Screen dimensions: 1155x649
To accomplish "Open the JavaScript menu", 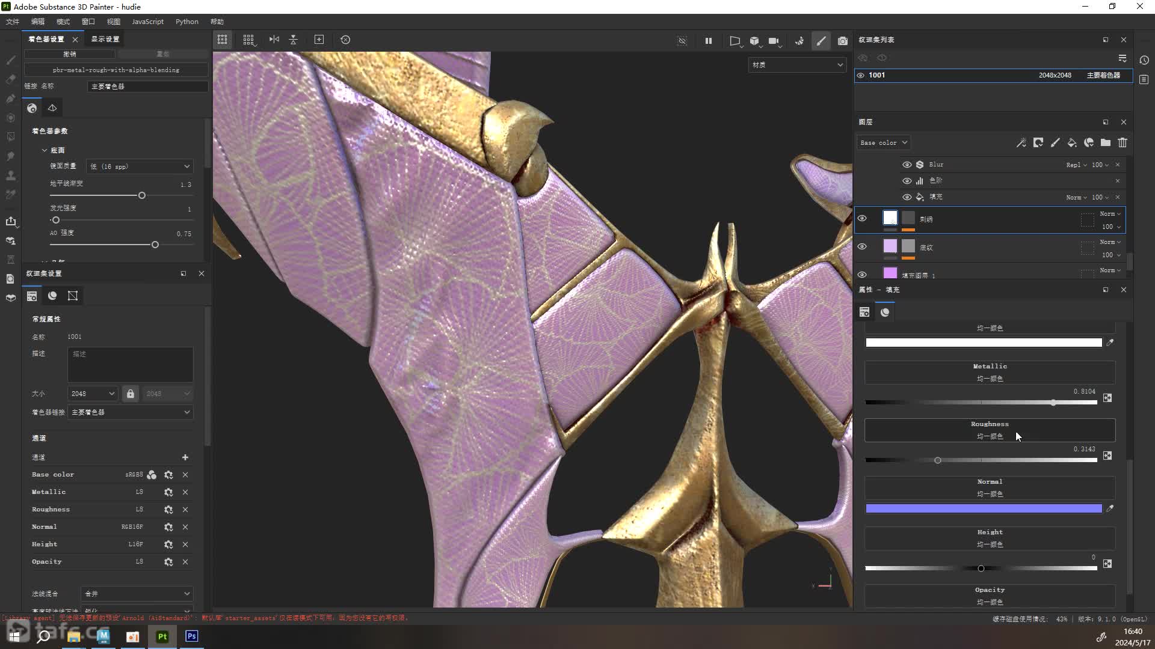I will tap(147, 22).
